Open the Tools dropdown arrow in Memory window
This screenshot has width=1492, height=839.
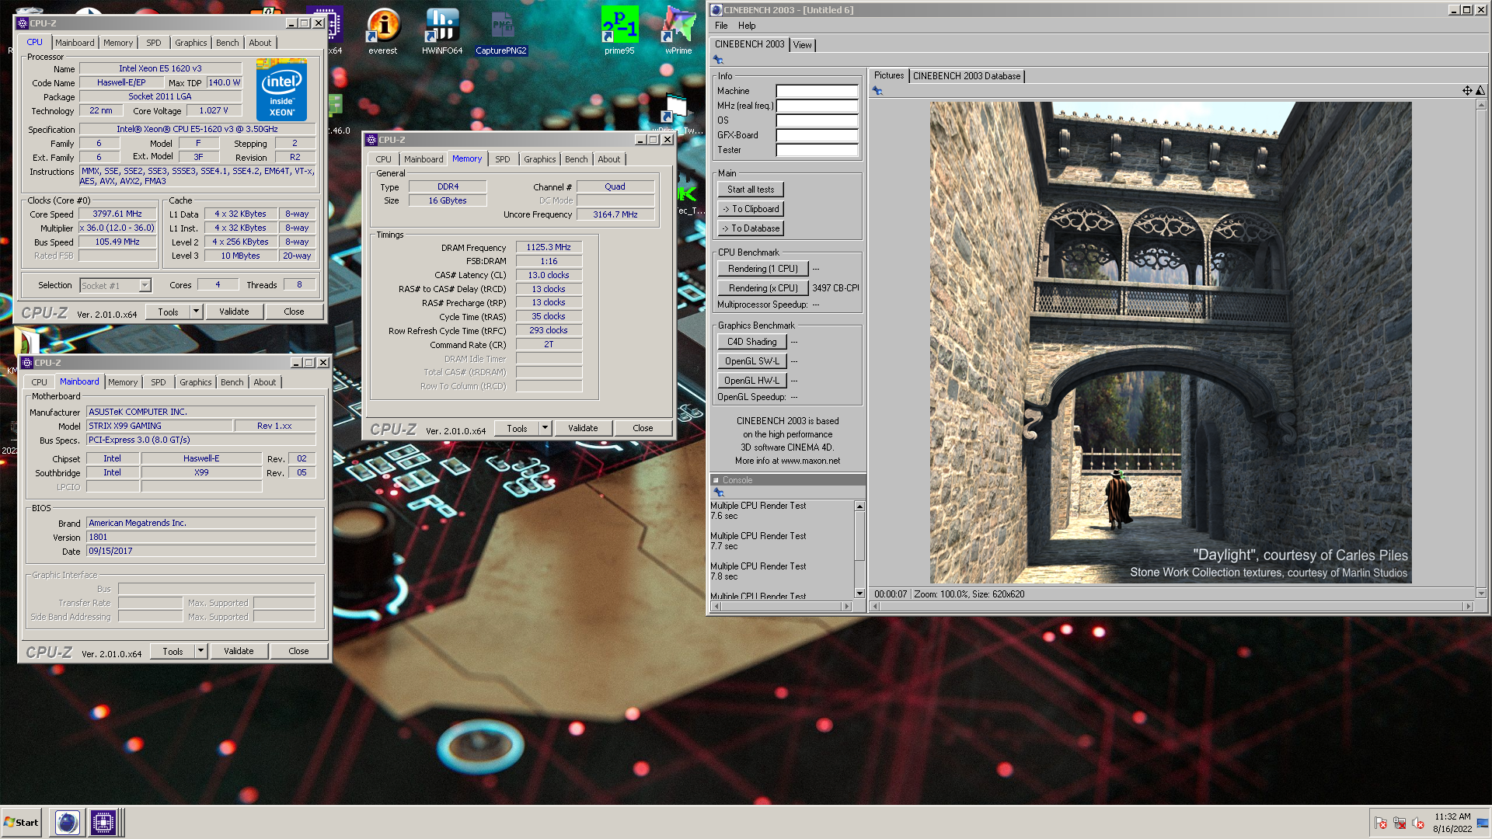tap(545, 428)
